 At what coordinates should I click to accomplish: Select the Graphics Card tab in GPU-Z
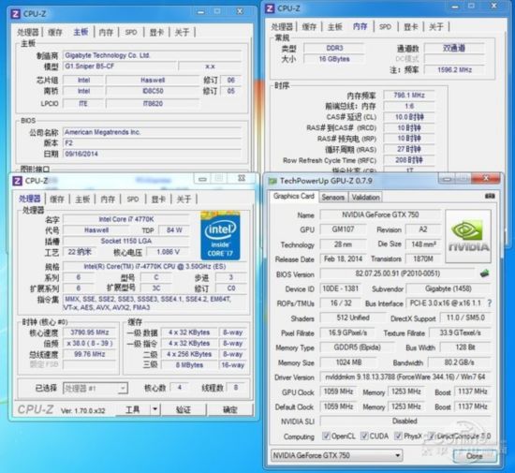tap(294, 196)
